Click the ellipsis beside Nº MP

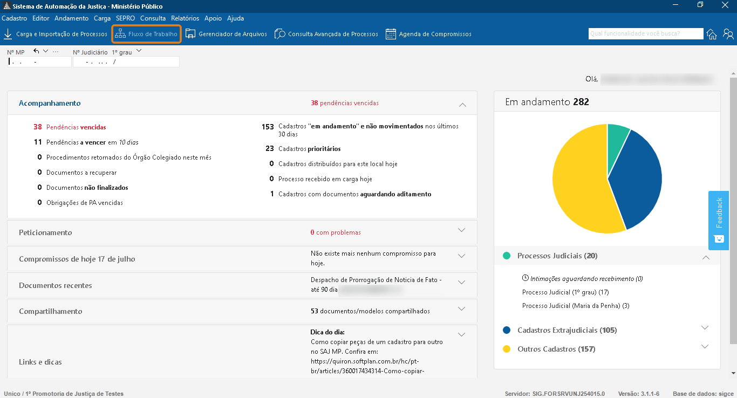56,51
